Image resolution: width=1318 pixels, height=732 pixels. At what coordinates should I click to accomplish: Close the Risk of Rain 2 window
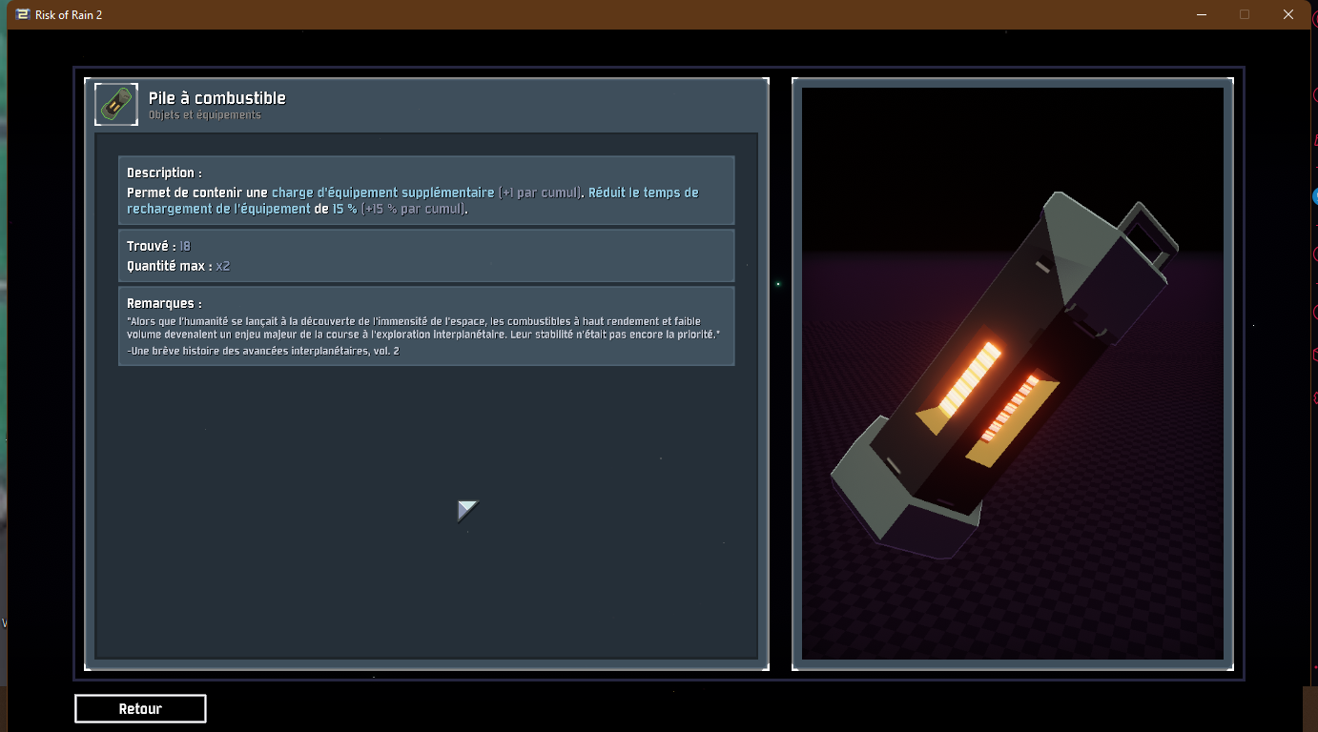1288,14
